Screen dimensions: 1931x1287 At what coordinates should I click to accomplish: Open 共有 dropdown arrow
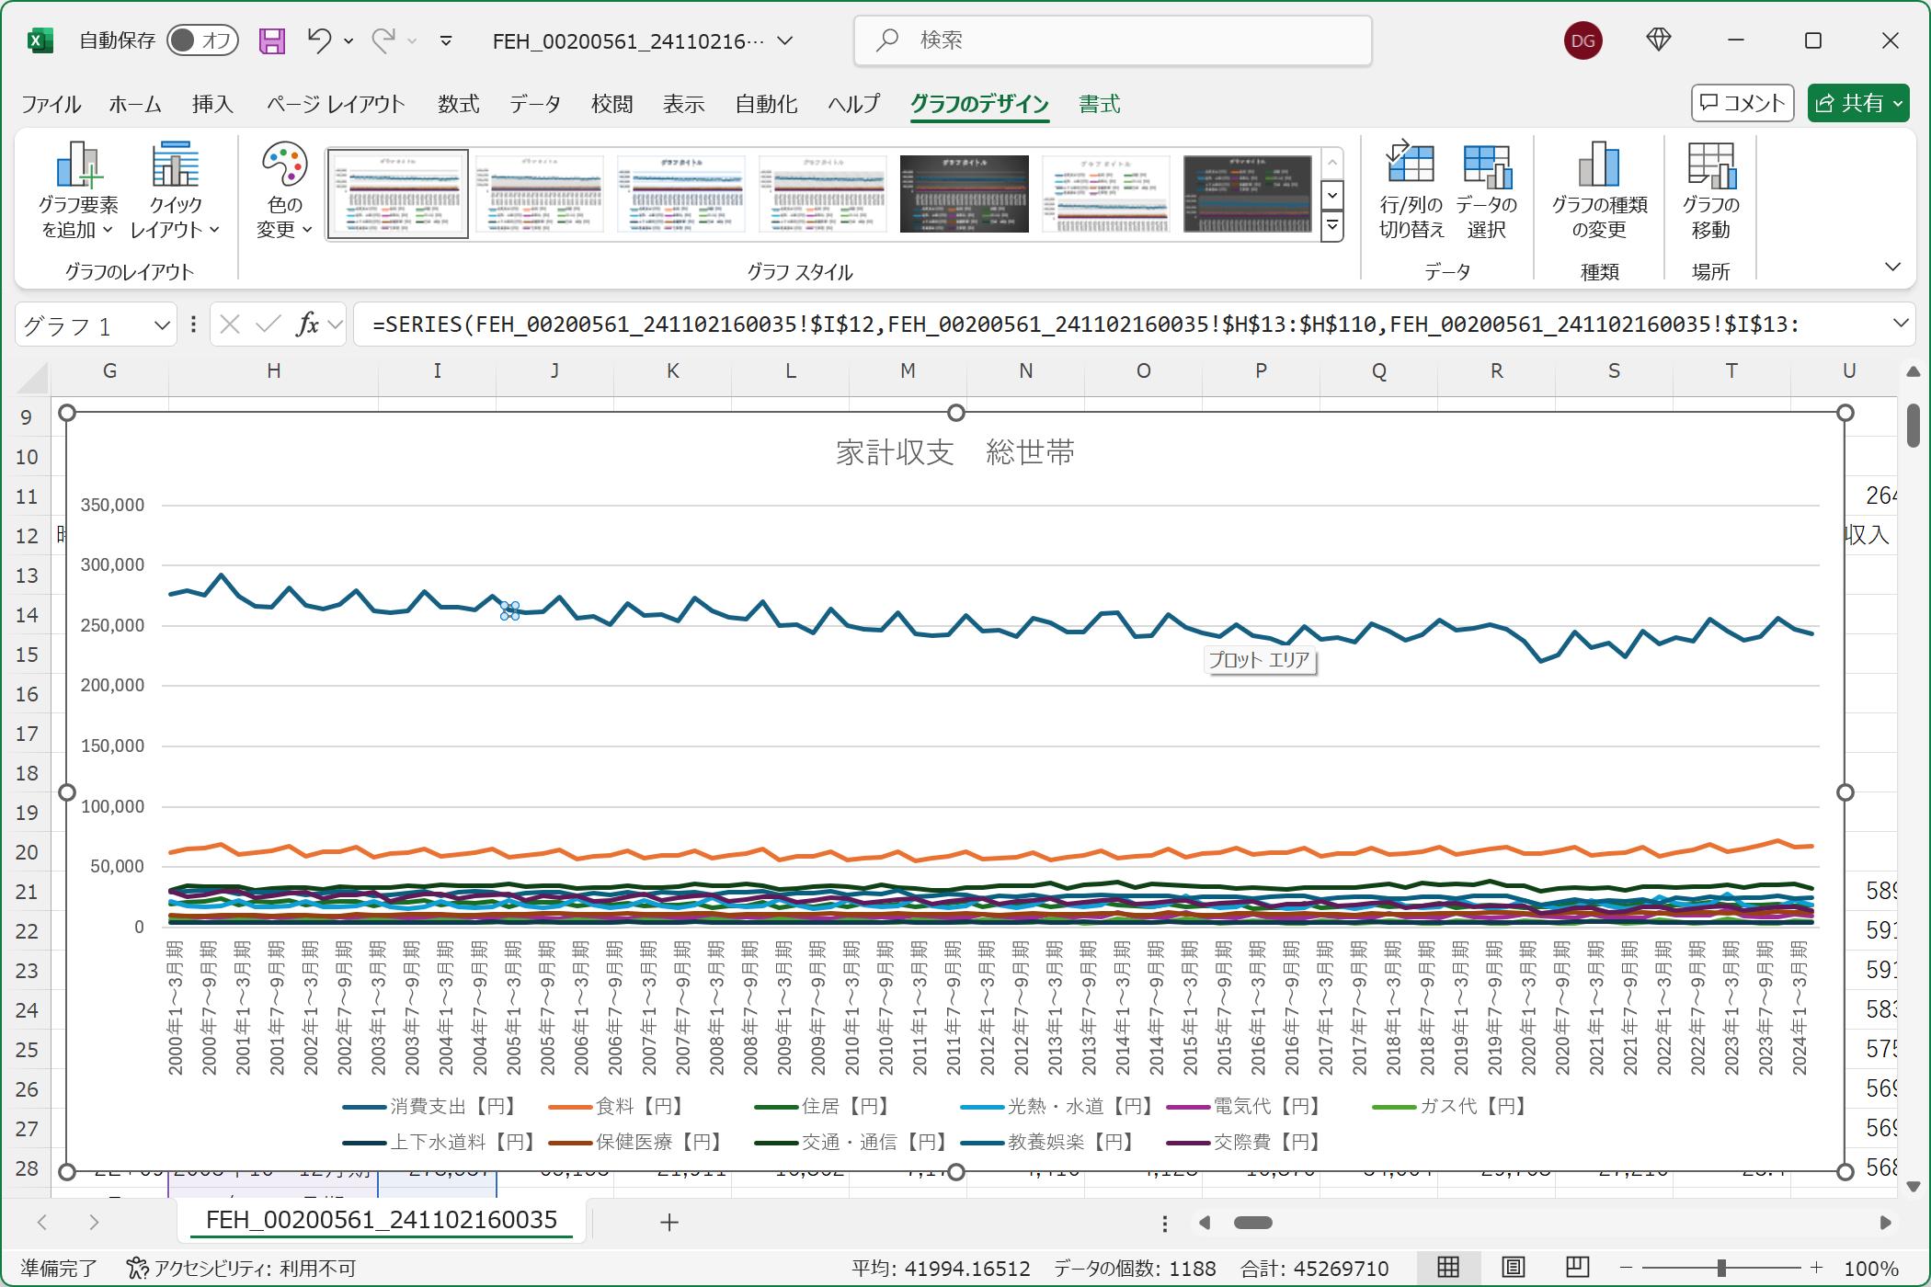(x=1898, y=104)
